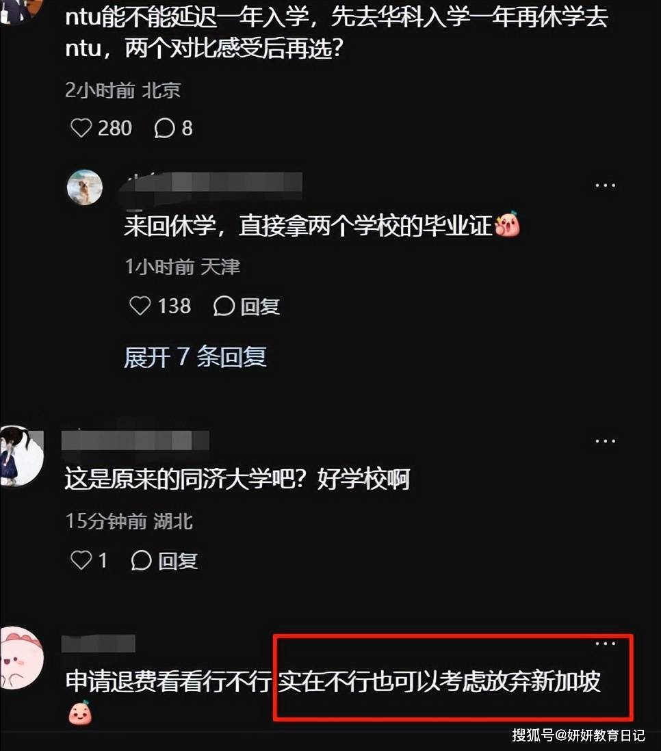Screen dimensions: 661x751
Task: Tap the smiling peach emoji at bottom
Action: coord(80,713)
